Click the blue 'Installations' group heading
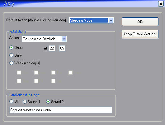Viewport: 165px width, 125px height. [x=17, y=32]
